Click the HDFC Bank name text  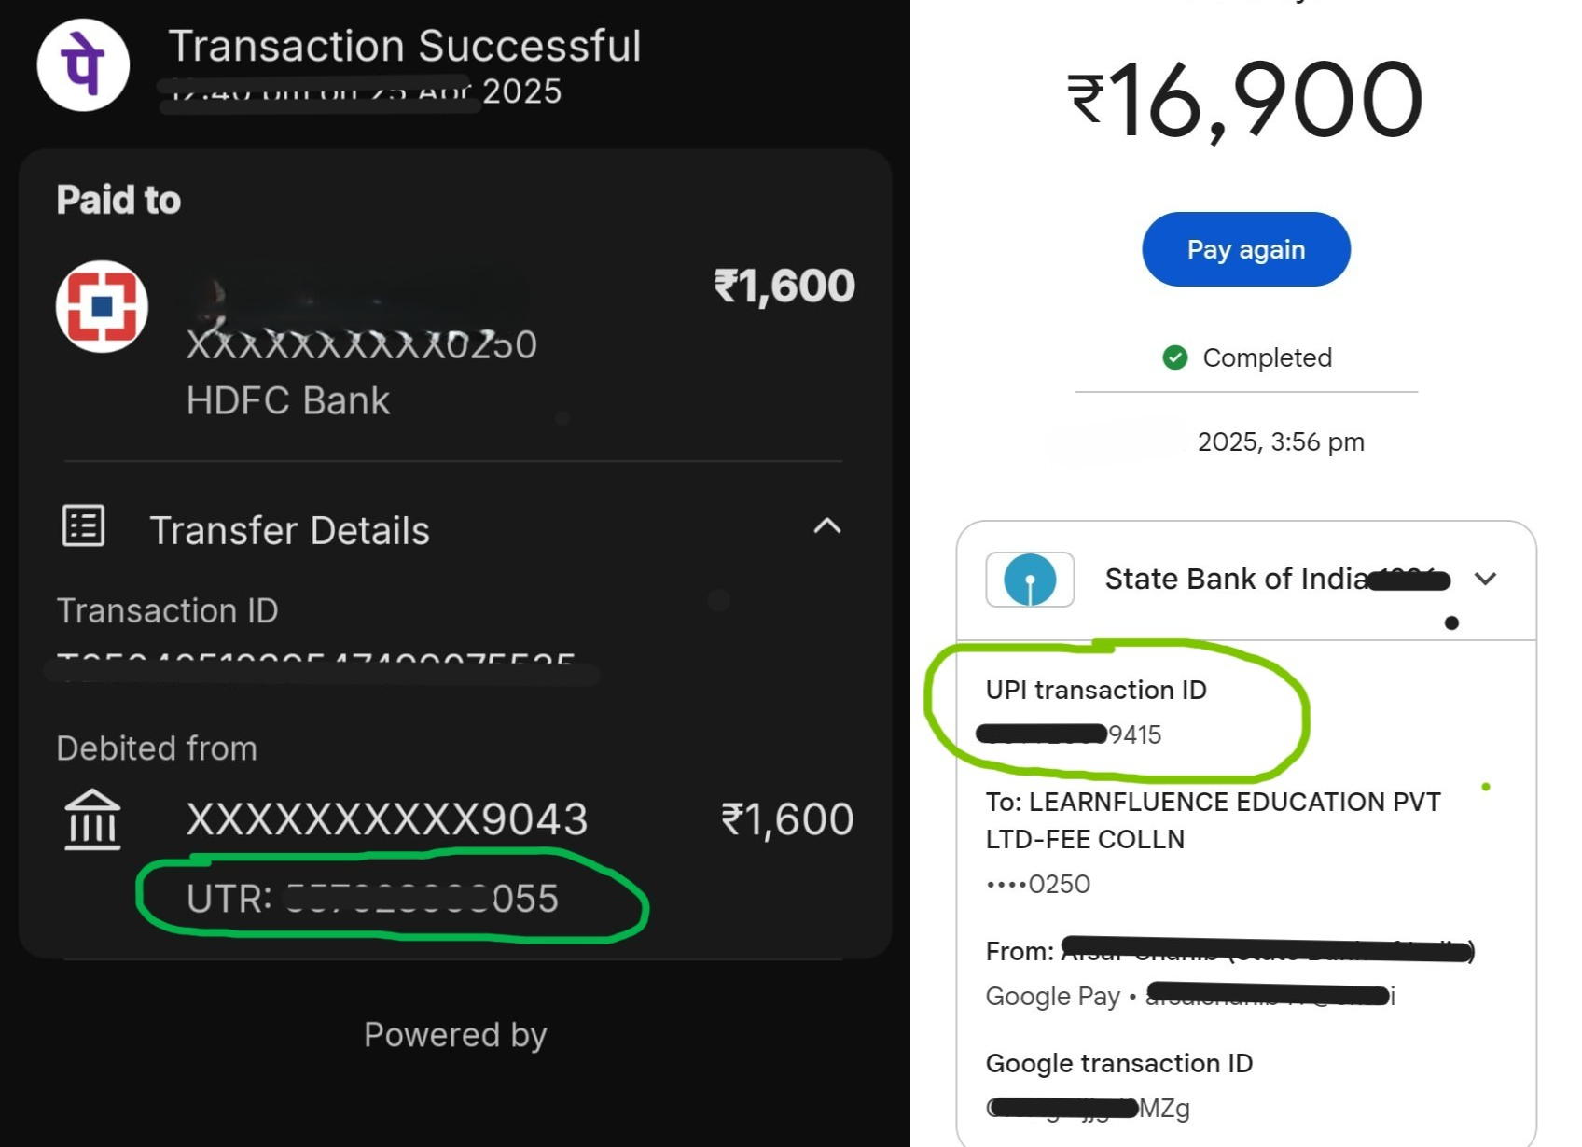288,401
